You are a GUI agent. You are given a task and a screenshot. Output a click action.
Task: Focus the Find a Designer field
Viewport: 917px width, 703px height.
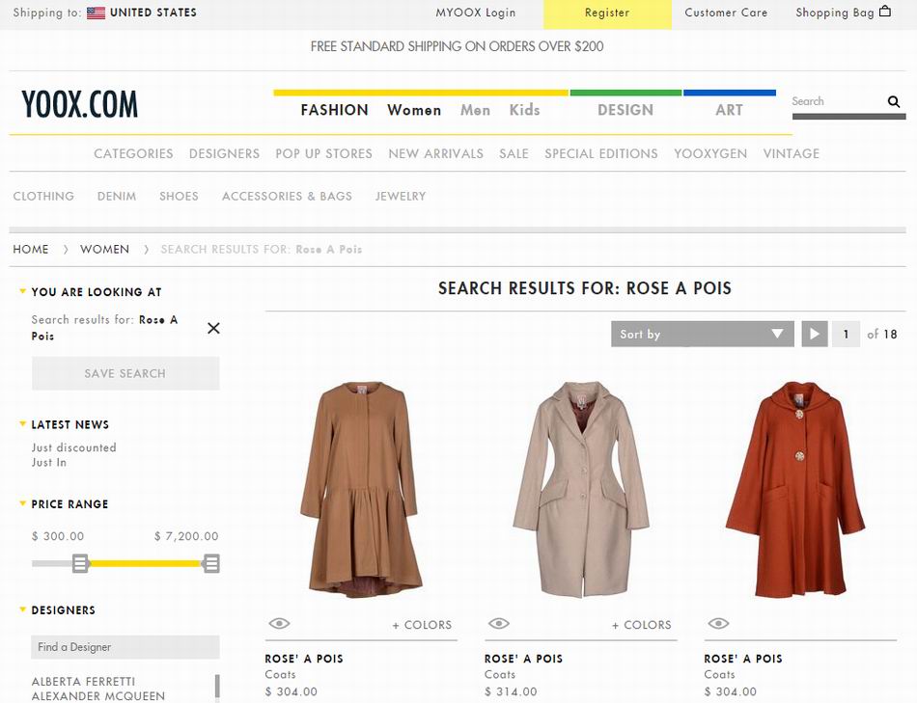click(125, 647)
